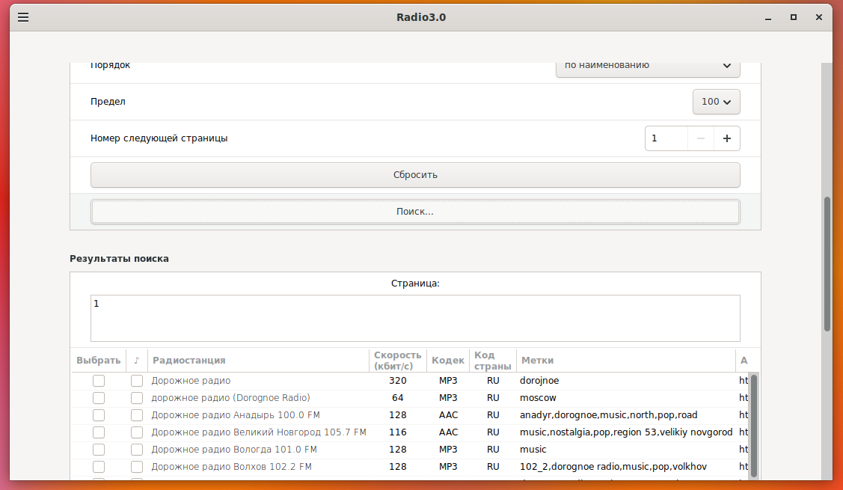Check select box for Дорожное радио Вологда
This screenshot has width=843, height=490.
pyautogui.click(x=99, y=450)
